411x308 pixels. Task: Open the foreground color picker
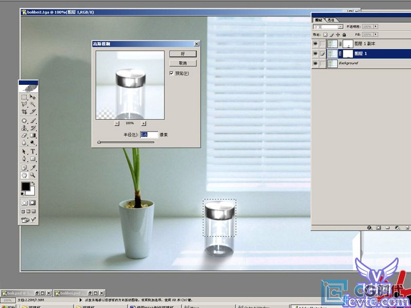coord(26,187)
